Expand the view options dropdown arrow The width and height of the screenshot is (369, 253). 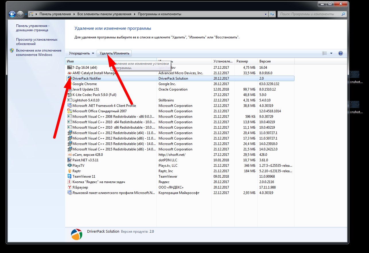pyautogui.click(x=331, y=53)
